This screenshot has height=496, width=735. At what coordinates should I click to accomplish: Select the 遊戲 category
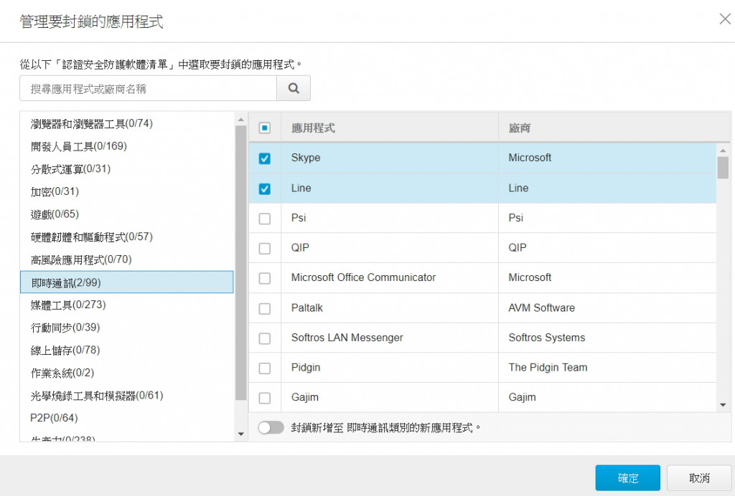pos(55,214)
